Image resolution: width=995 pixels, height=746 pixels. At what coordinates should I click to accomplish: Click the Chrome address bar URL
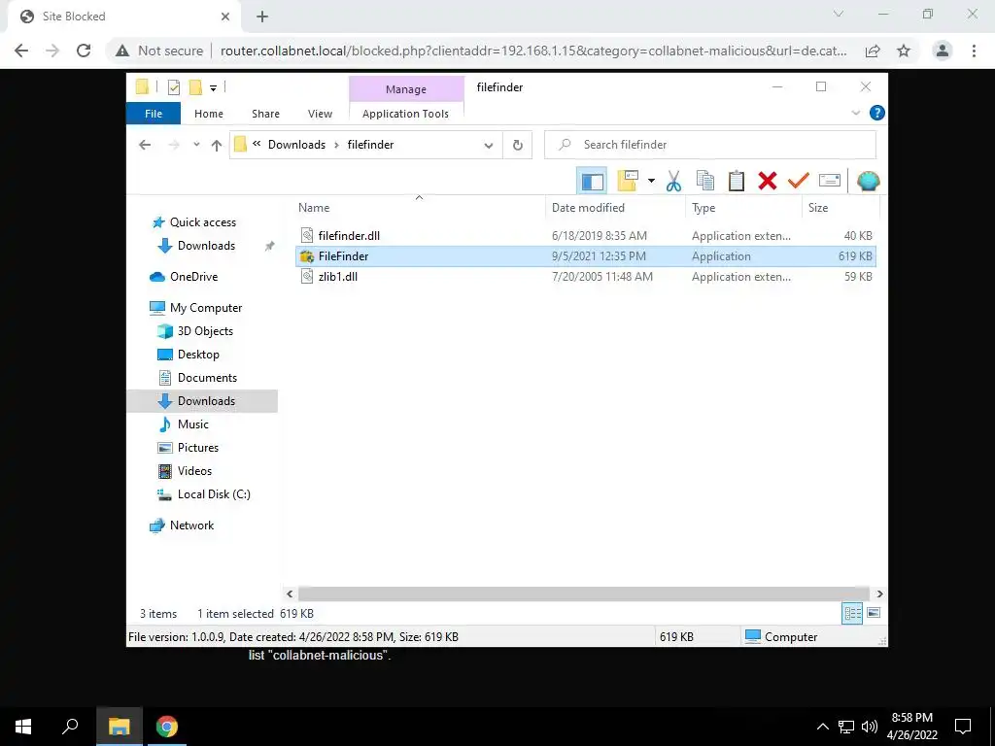(x=533, y=51)
